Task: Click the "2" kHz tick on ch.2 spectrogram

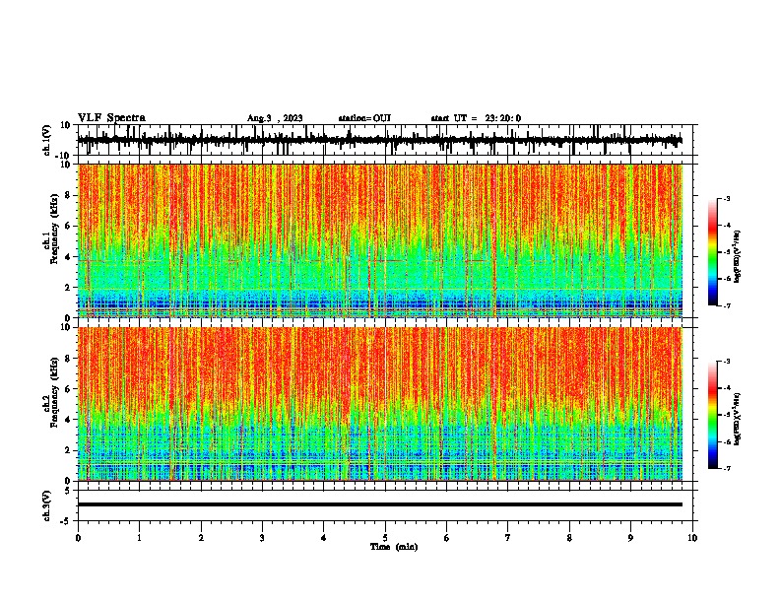Action: pos(69,450)
